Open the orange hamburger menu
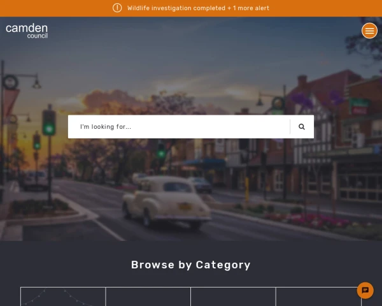 (369, 31)
